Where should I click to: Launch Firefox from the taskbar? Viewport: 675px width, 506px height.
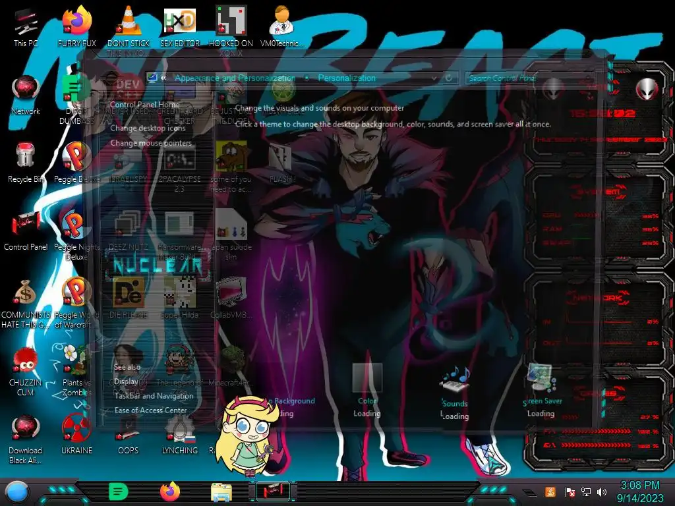click(170, 492)
